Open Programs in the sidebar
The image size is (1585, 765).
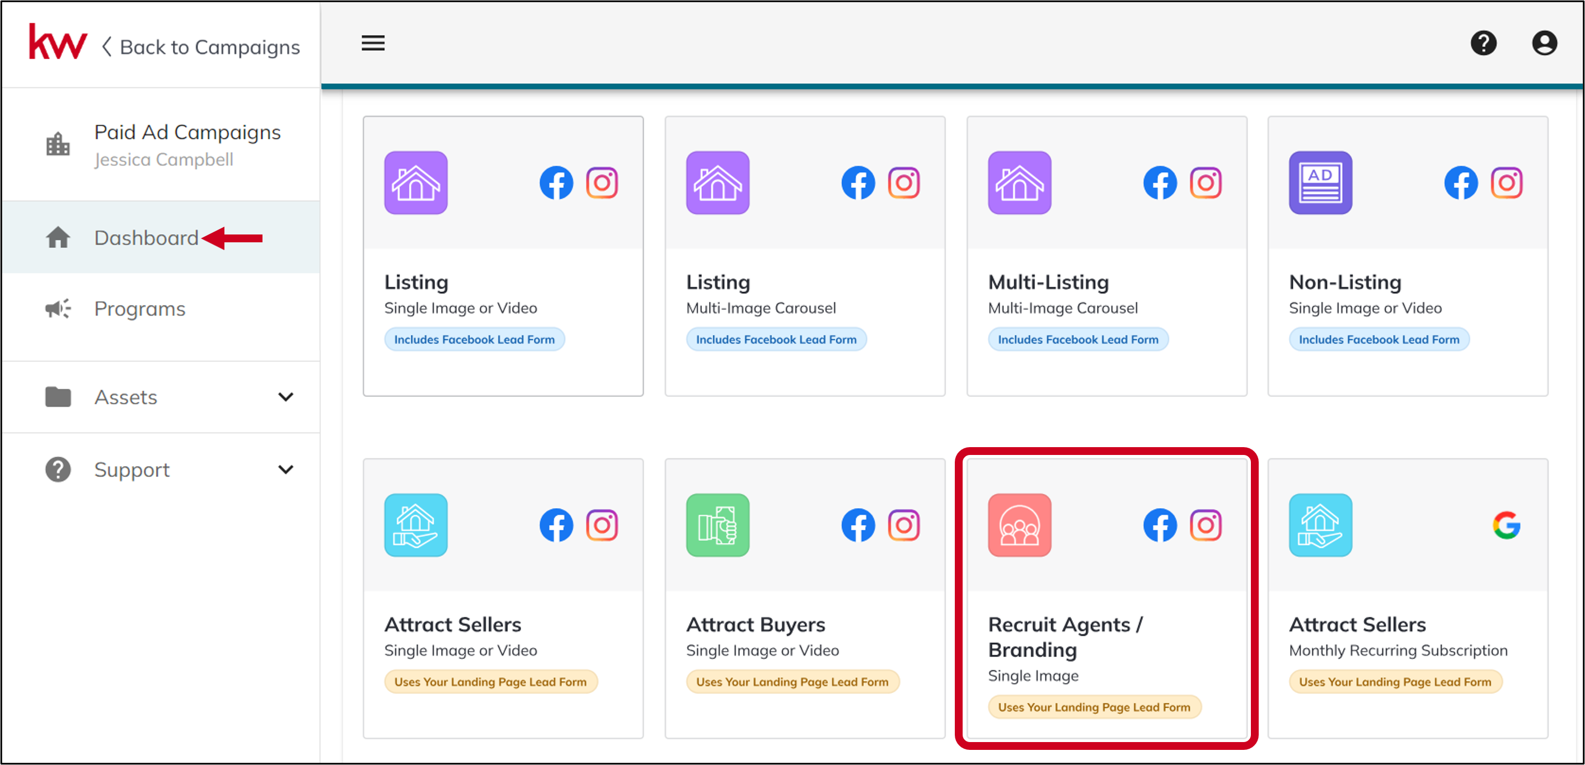pyautogui.click(x=161, y=308)
